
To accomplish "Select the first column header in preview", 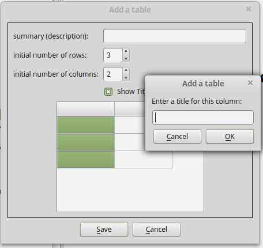I will 86,109.
